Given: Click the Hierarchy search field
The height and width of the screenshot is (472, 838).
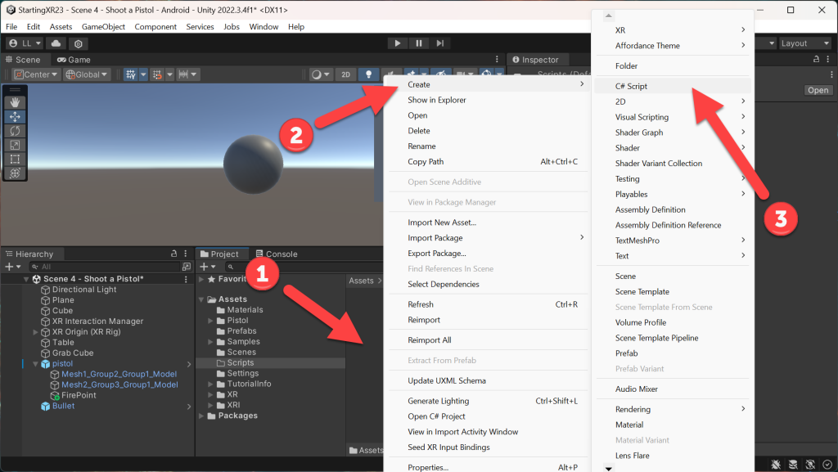Looking at the screenshot, I should click(104, 267).
